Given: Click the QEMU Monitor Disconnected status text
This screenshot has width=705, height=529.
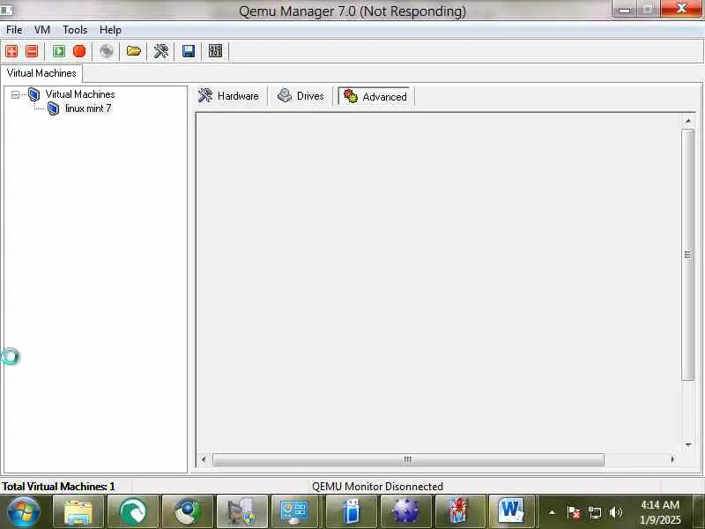Looking at the screenshot, I should (378, 487).
